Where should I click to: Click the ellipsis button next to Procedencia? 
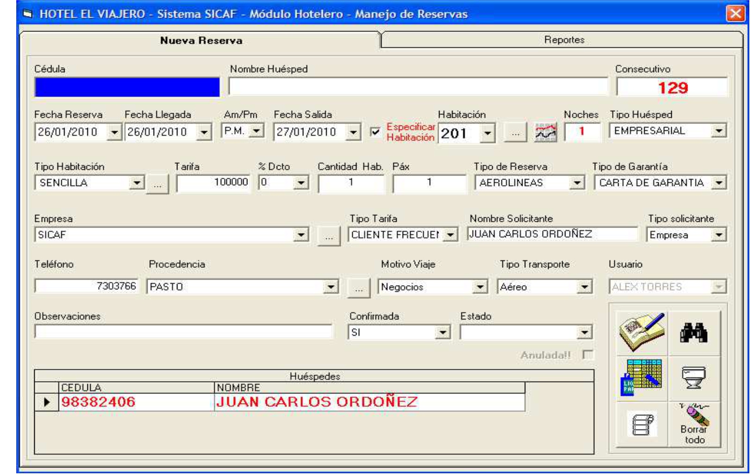[x=358, y=288]
